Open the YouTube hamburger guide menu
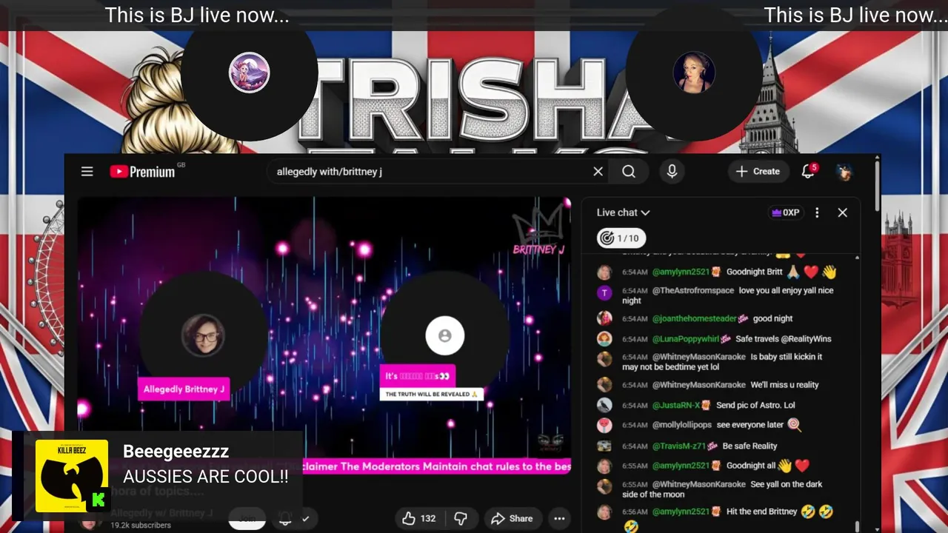 point(87,172)
